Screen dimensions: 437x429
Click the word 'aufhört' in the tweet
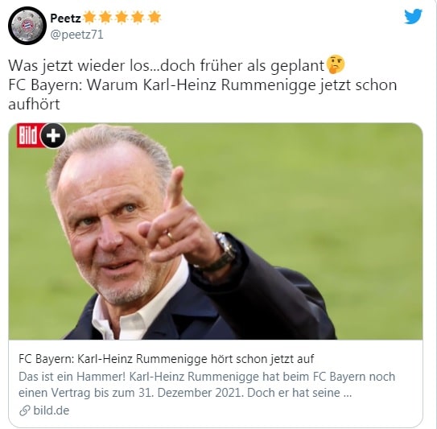pos(34,105)
